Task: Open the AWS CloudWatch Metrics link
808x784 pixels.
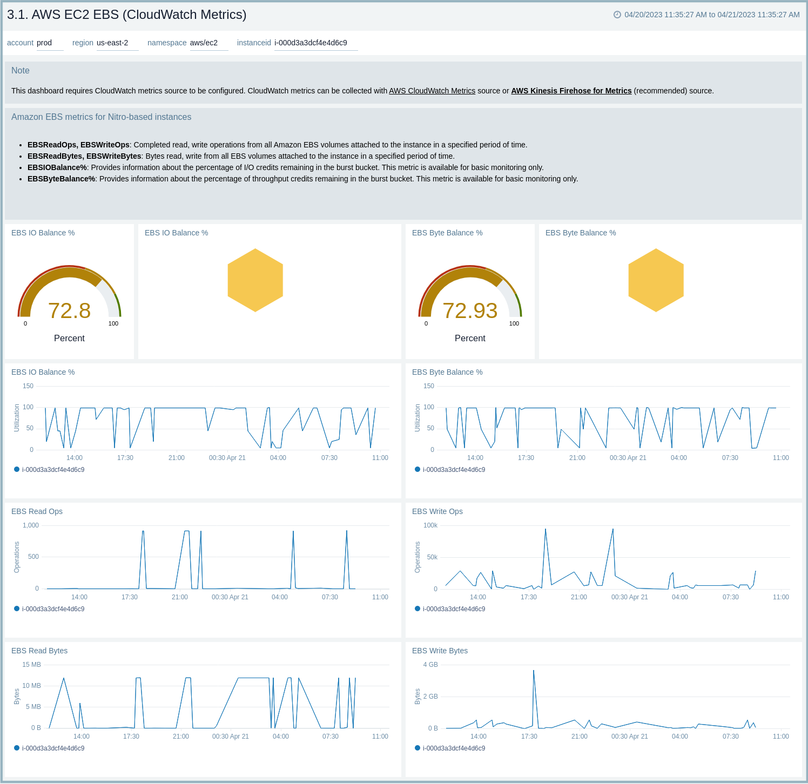Action: click(x=432, y=91)
